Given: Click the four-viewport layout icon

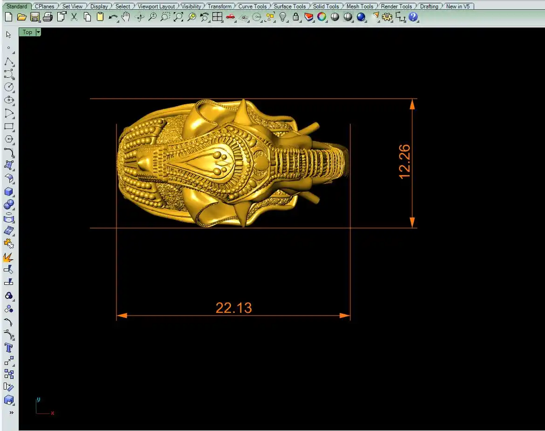Looking at the screenshot, I should pyautogui.click(x=217, y=17).
